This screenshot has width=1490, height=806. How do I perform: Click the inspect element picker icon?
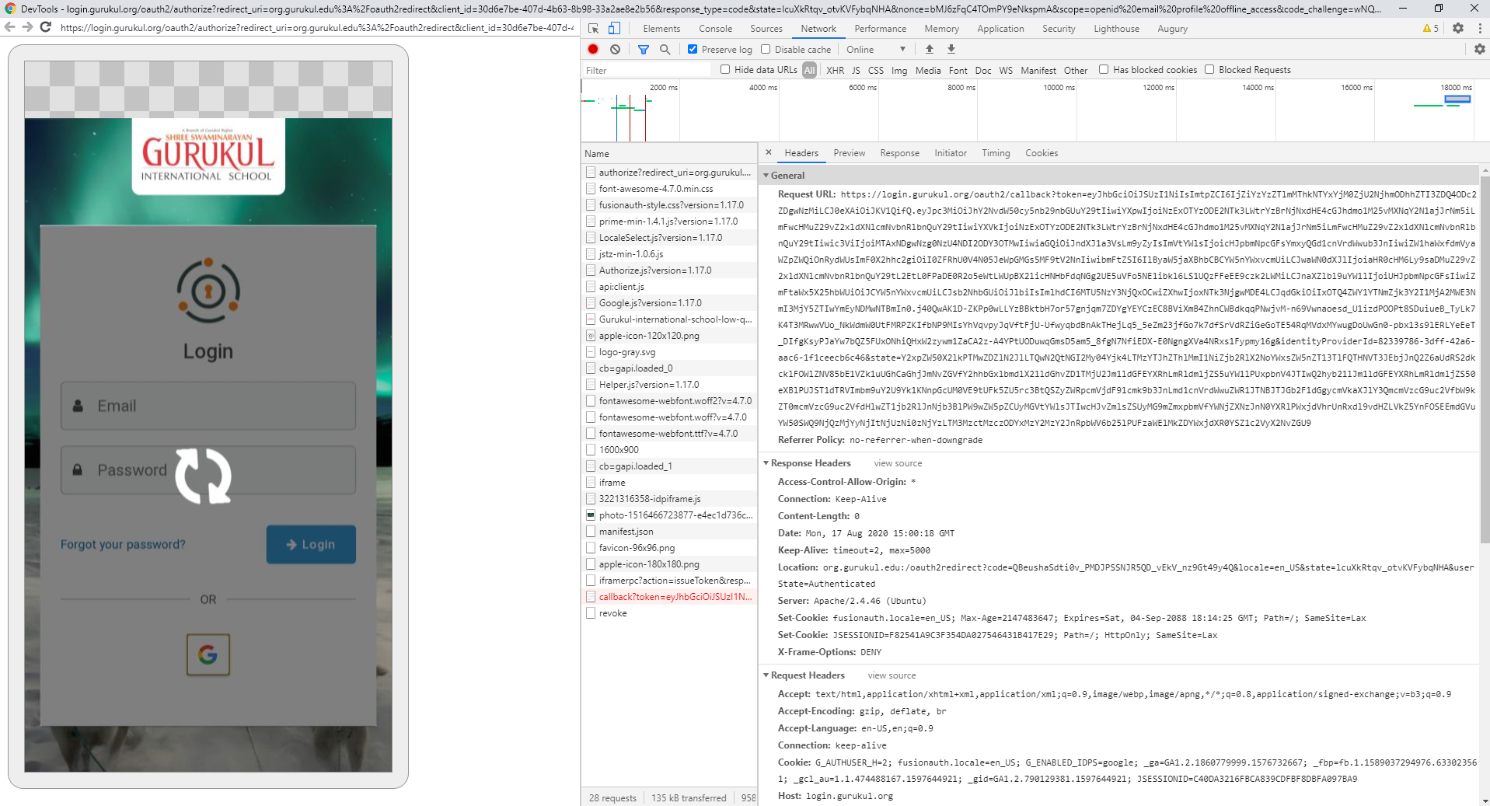pyautogui.click(x=594, y=29)
